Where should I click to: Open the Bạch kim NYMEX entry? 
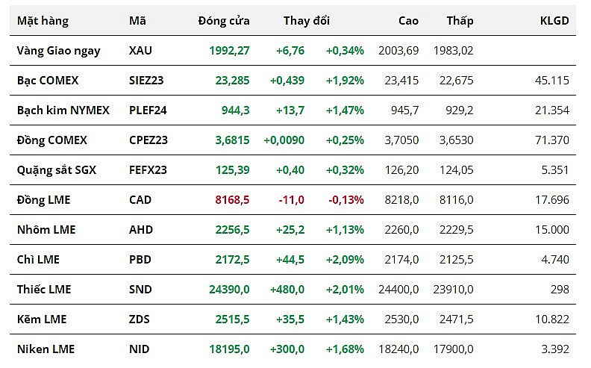pyautogui.click(x=63, y=110)
